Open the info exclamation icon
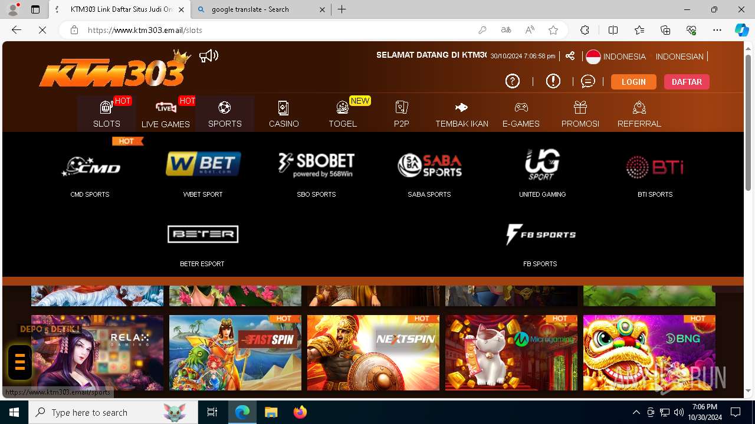This screenshot has height=424, width=755. click(x=553, y=81)
